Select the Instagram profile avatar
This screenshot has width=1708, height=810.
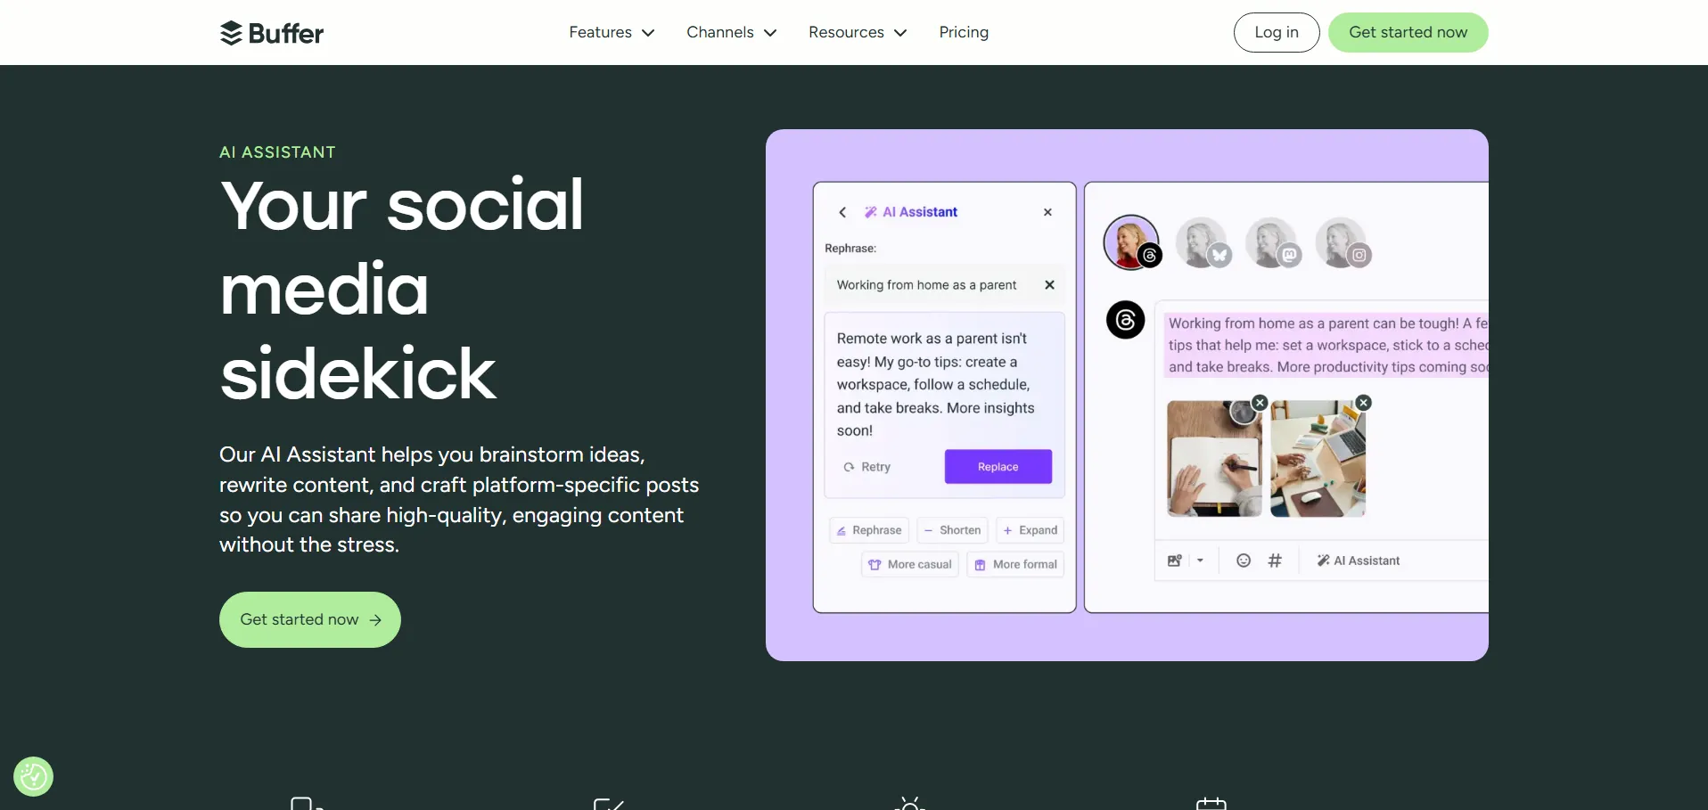pos(1342,241)
